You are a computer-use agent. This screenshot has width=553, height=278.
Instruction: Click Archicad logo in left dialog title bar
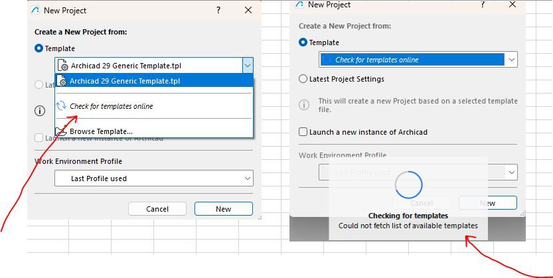coord(35,10)
